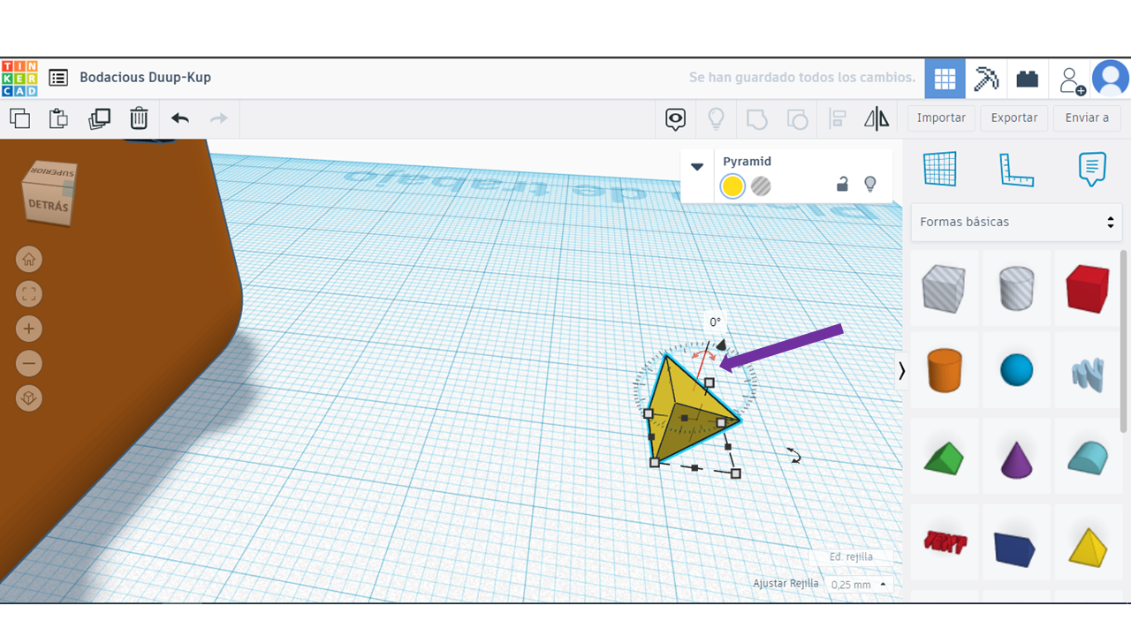Set the pyramid to Hole with striped swatch
The width and height of the screenshot is (1131, 636).
(x=761, y=186)
